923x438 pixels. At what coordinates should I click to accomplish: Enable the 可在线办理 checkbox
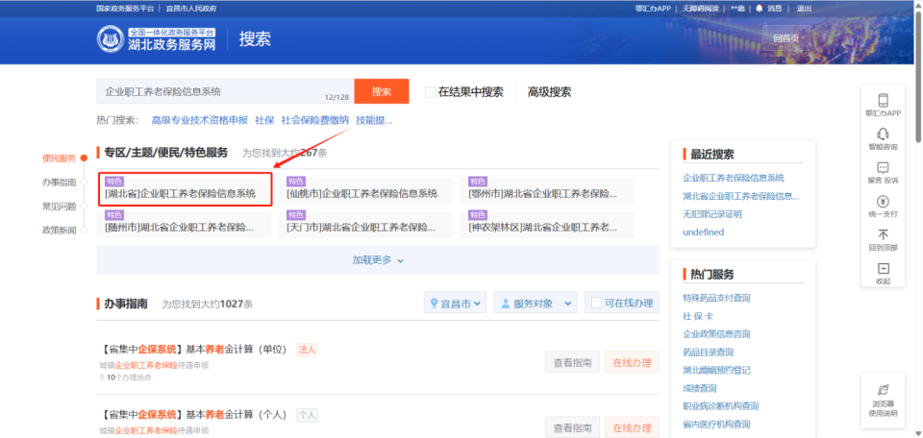[x=596, y=303]
